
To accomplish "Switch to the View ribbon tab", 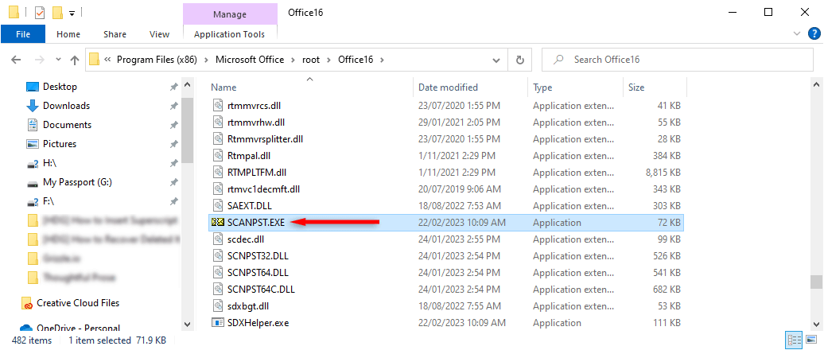I will pos(159,34).
